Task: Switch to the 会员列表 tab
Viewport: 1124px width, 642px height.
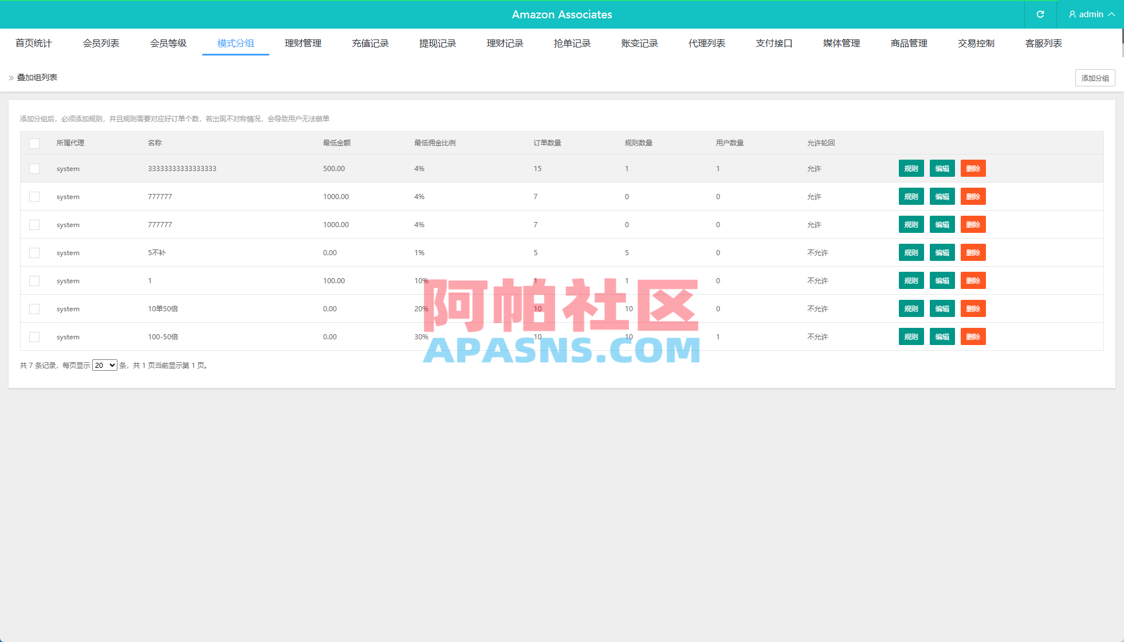Action: pos(101,42)
